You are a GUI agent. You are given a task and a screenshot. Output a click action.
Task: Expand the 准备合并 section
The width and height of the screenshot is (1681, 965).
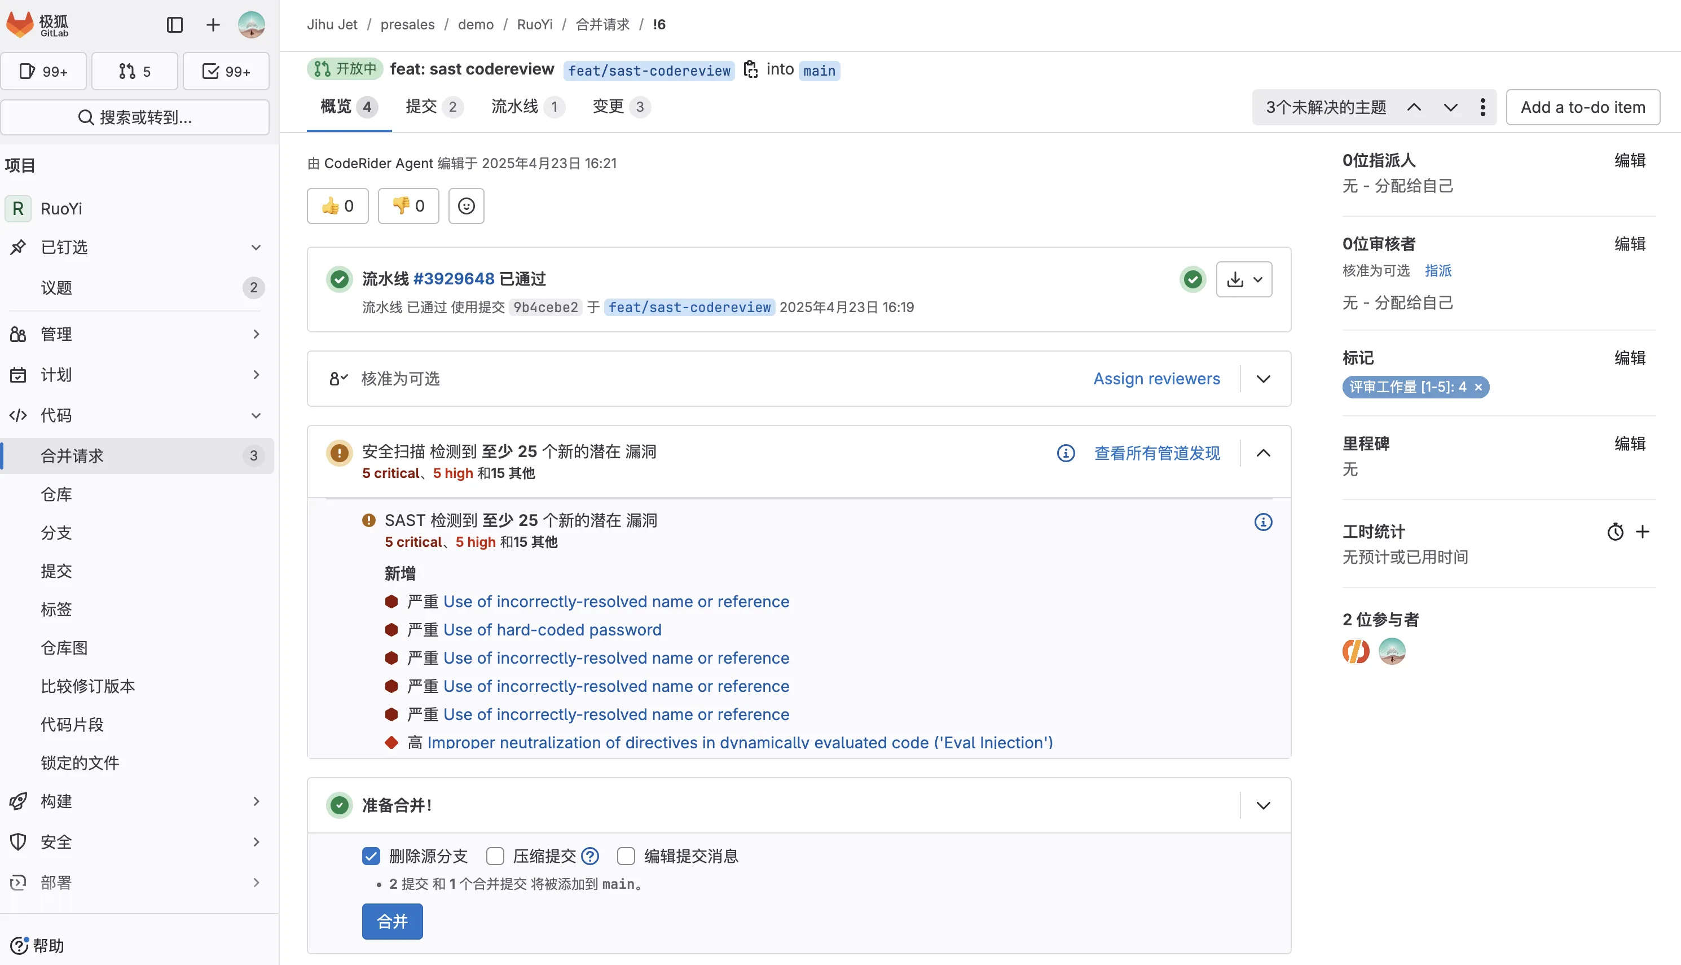[x=1263, y=806]
